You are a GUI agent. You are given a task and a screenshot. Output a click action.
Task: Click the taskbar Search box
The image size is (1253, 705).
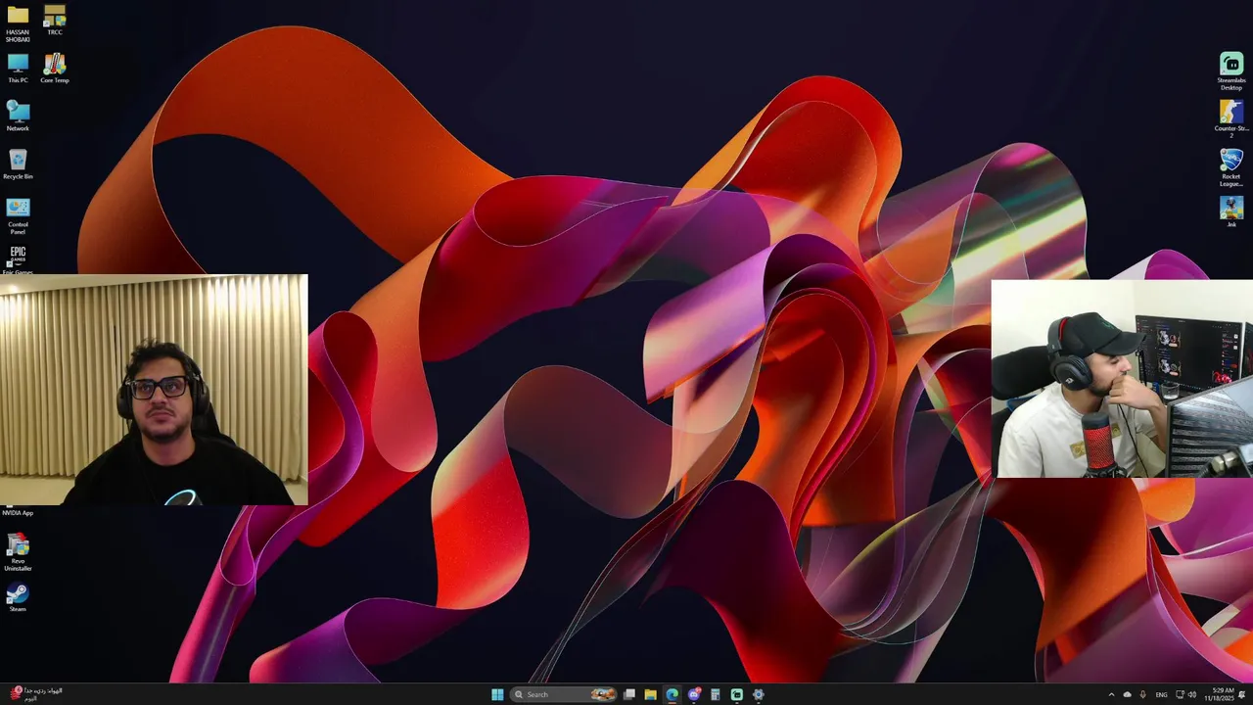pyautogui.click(x=564, y=694)
